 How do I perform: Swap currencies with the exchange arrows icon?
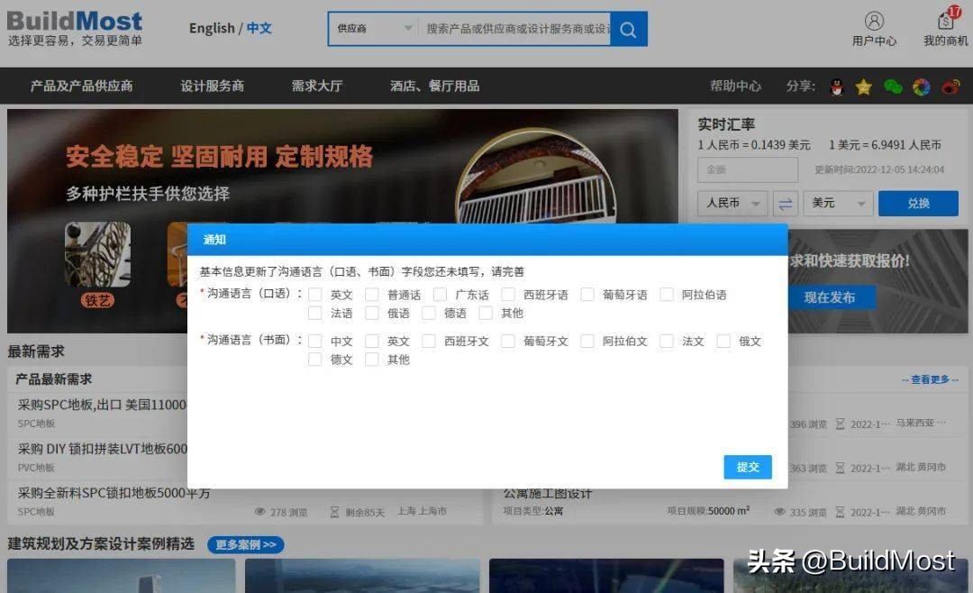click(787, 203)
